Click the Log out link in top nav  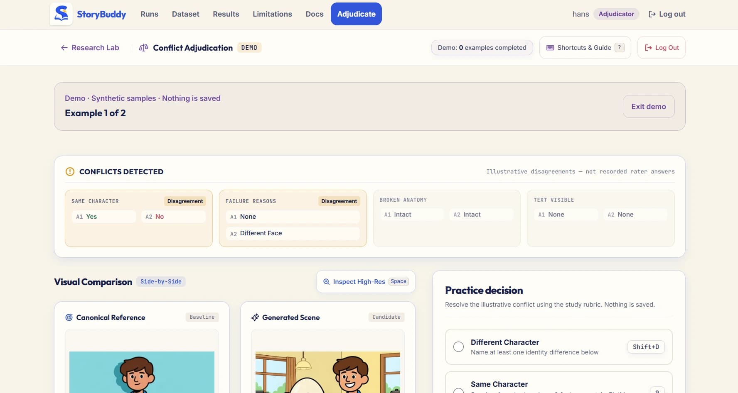tap(667, 14)
